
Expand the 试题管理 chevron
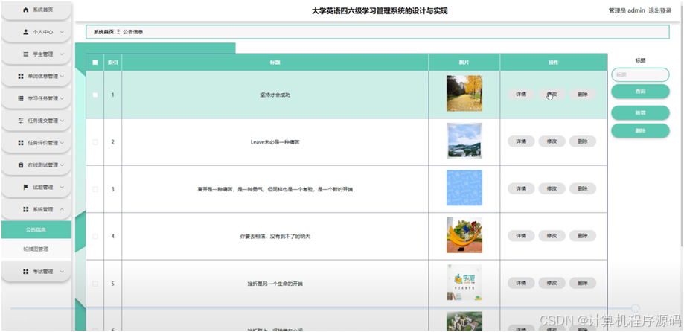tap(62, 187)
